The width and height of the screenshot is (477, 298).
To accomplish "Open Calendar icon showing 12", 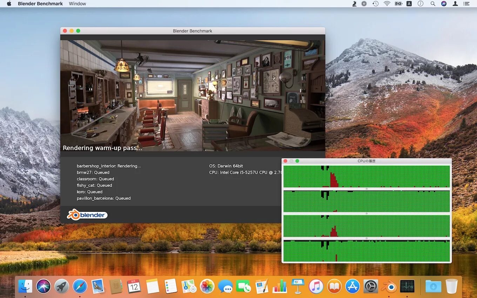I will point(134,286).
